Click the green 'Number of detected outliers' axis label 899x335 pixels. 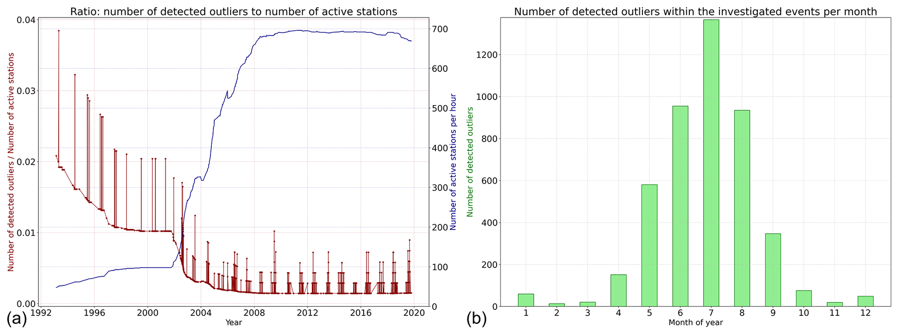click(x=470, y=162)
